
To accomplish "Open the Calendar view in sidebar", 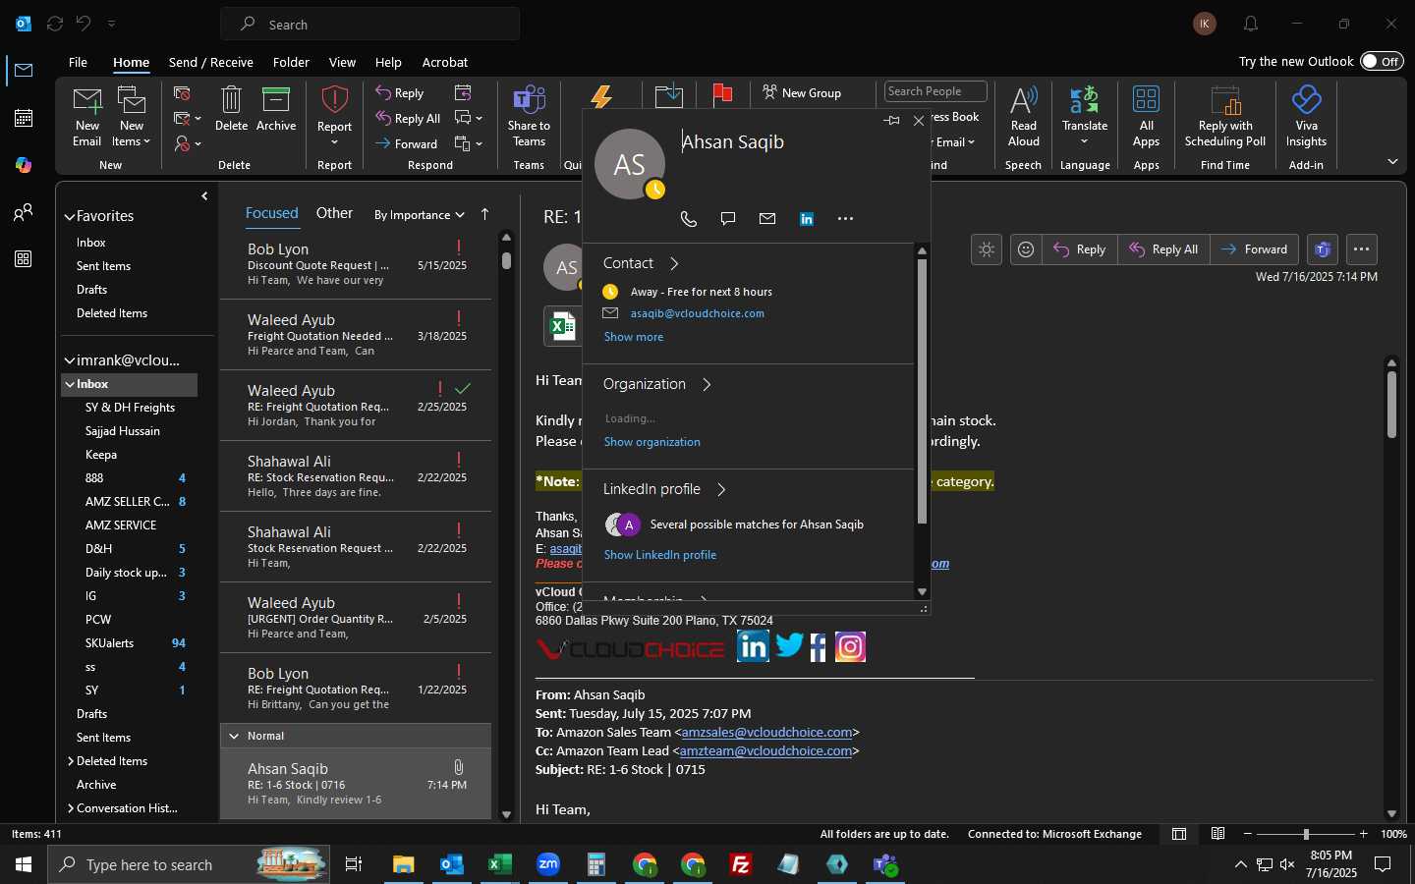I will tap(24, 118).
